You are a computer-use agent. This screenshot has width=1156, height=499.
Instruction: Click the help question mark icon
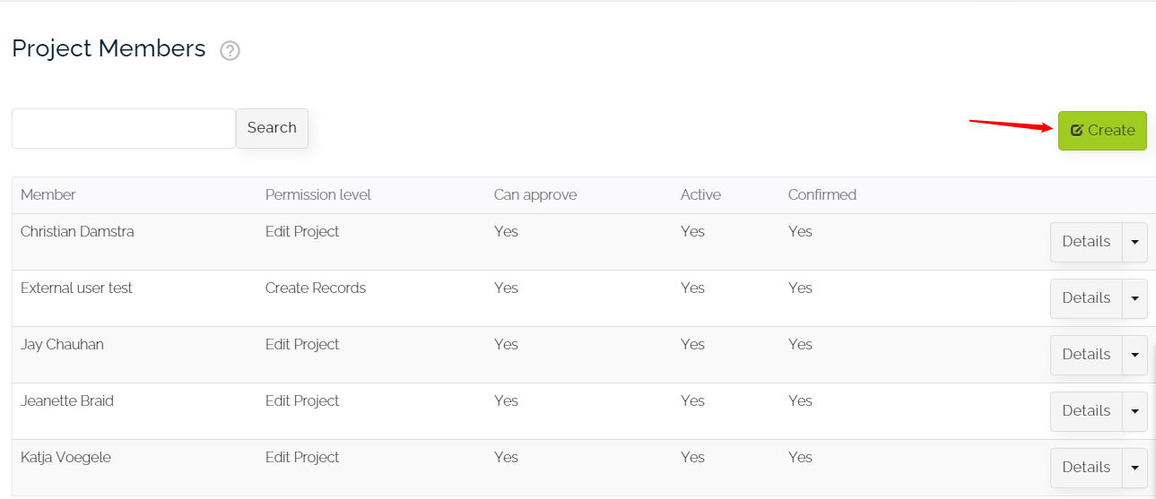[x=230, y=51]
